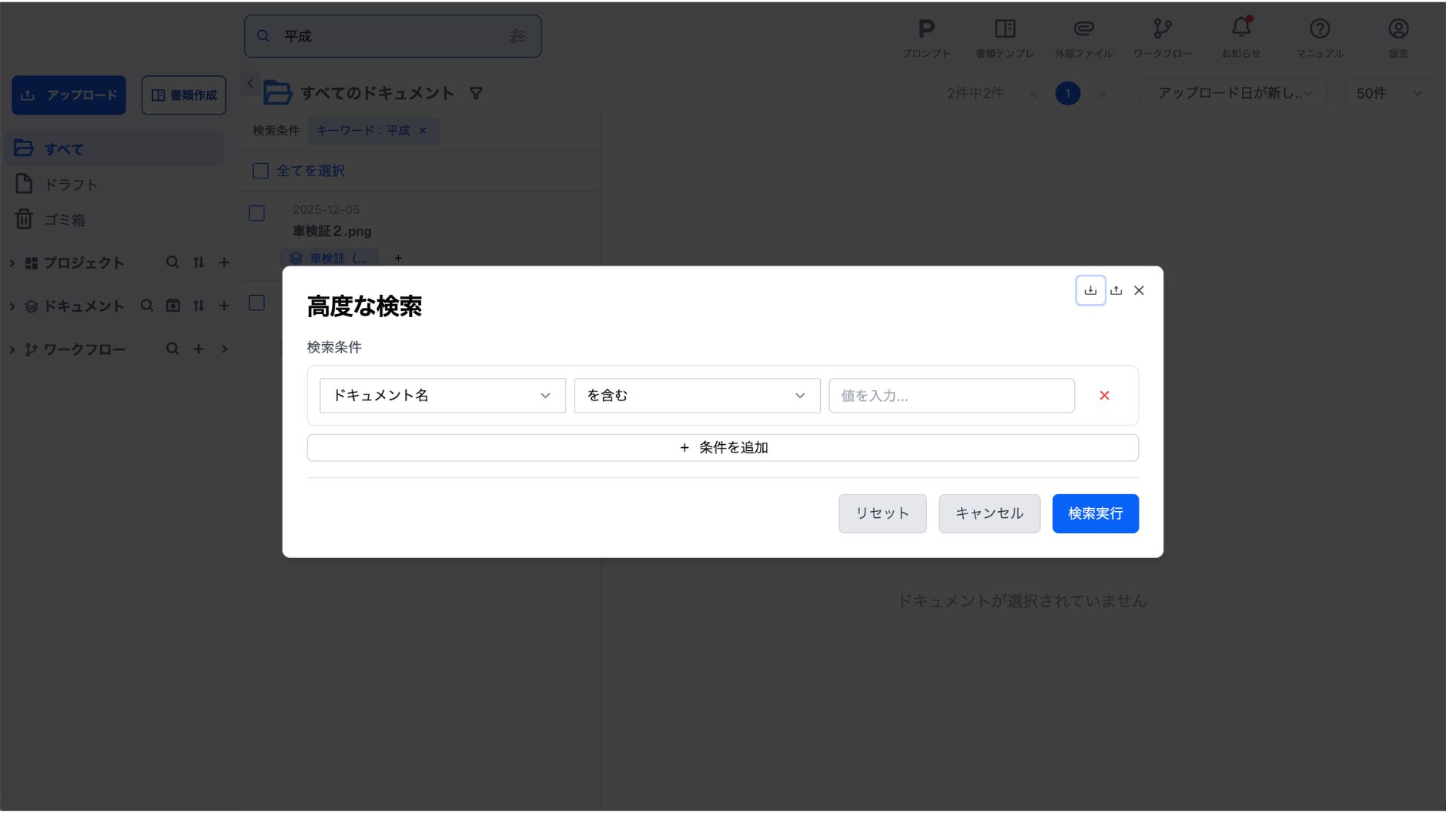Click the filter icon beside すべてのドキュメント

(x=476, y=93)
